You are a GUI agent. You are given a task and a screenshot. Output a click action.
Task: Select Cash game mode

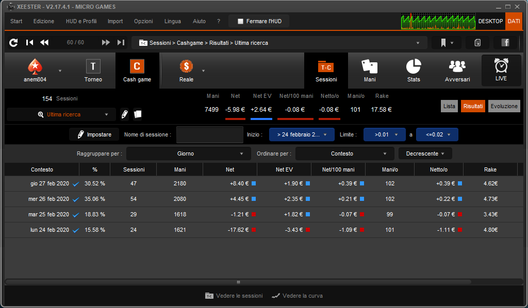(137, 71)
